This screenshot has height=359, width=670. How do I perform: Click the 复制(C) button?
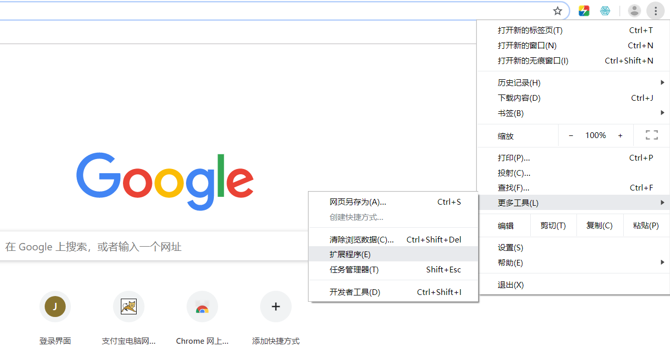(600, 226)
